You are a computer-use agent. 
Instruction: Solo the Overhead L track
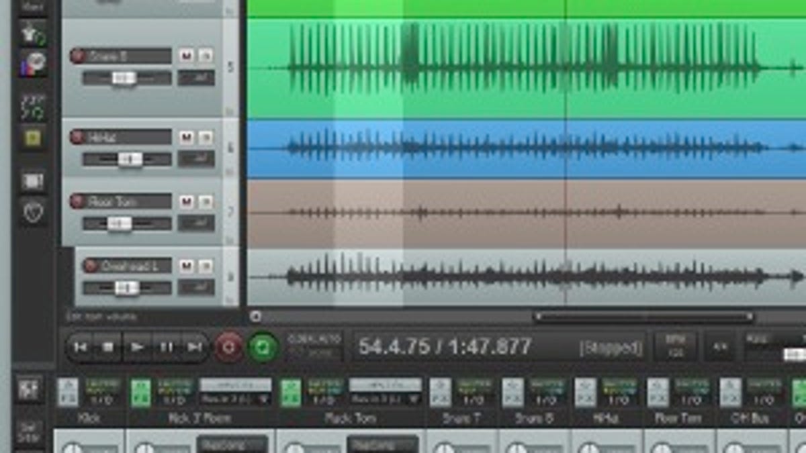point(206,266)
